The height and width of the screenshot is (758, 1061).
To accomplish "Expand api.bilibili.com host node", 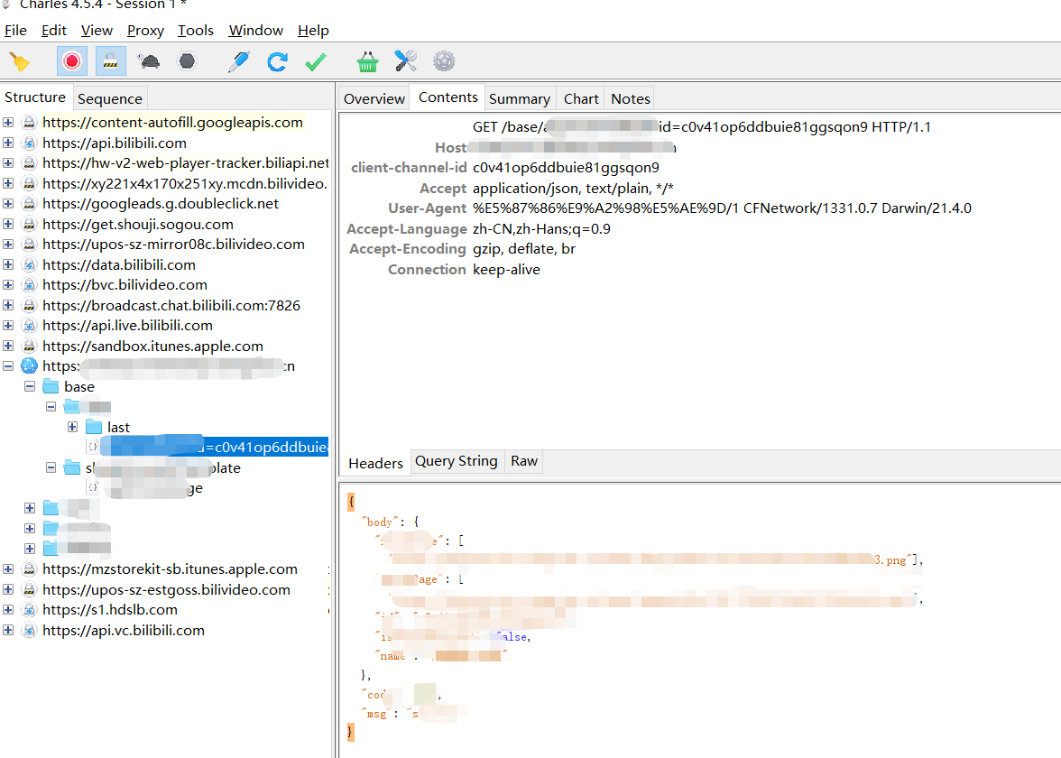I will pyautogui.click(x=8, y=143).
